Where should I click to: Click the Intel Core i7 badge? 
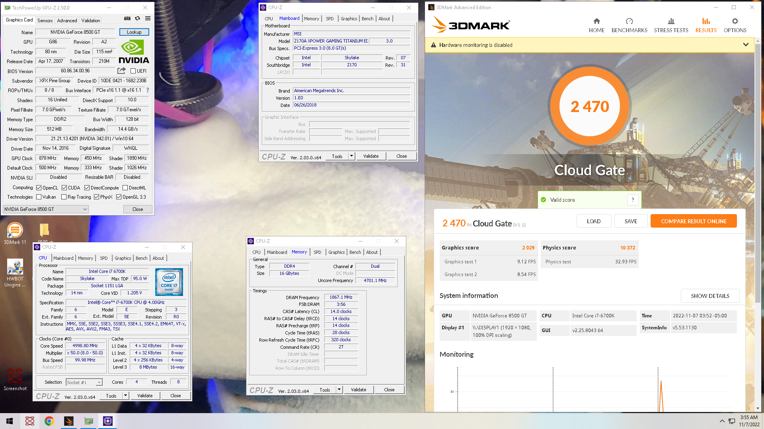point(169,282)
